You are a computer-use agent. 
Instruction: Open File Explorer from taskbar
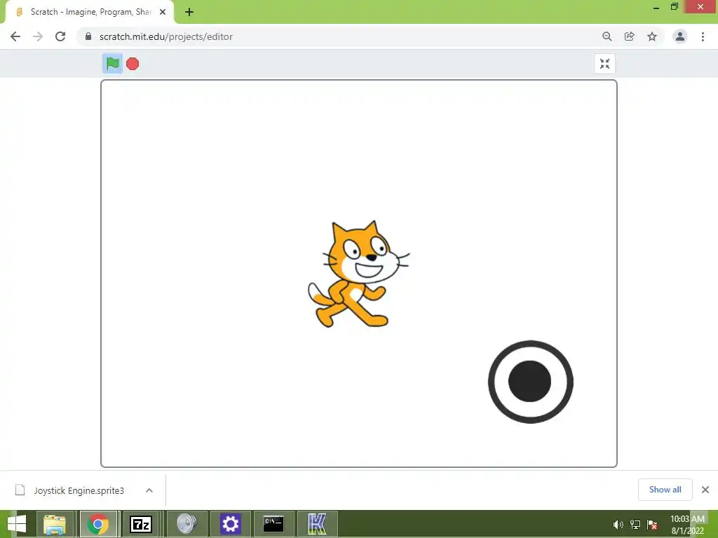pos(55,524)
